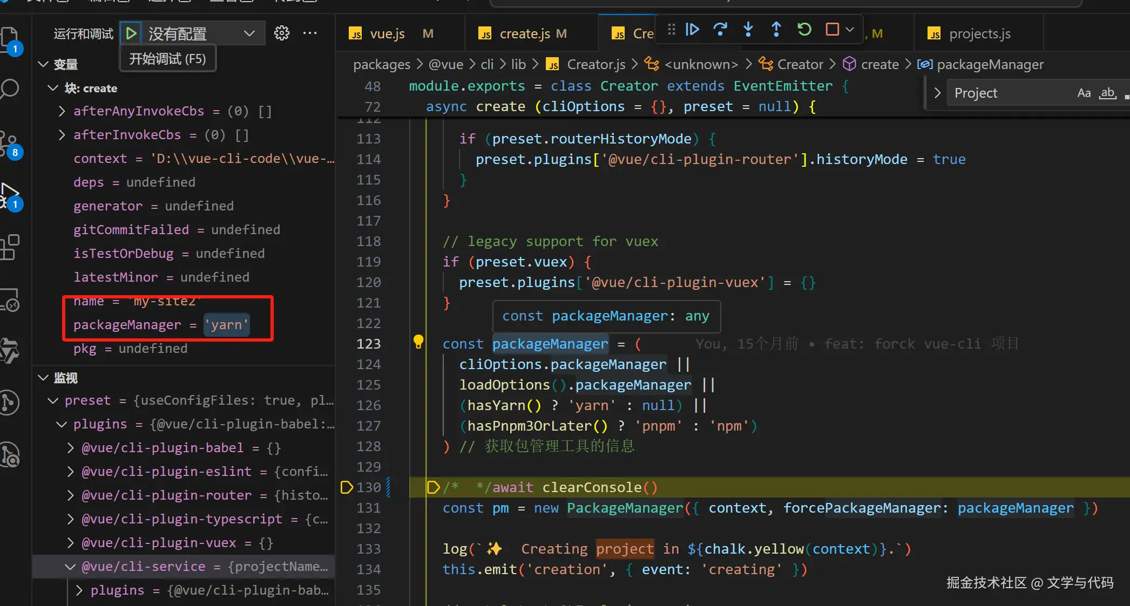The width and height of the screenshot is (1130, 606).
Task: Click the debug Step Into icon
Action: click(748, 29)
